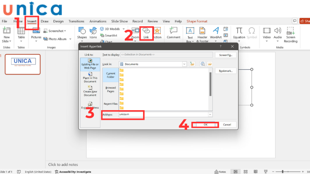This screenshot has width=310, height=174.
Task: Expand New Slide dropdown arrow
Action: [10, 41]
